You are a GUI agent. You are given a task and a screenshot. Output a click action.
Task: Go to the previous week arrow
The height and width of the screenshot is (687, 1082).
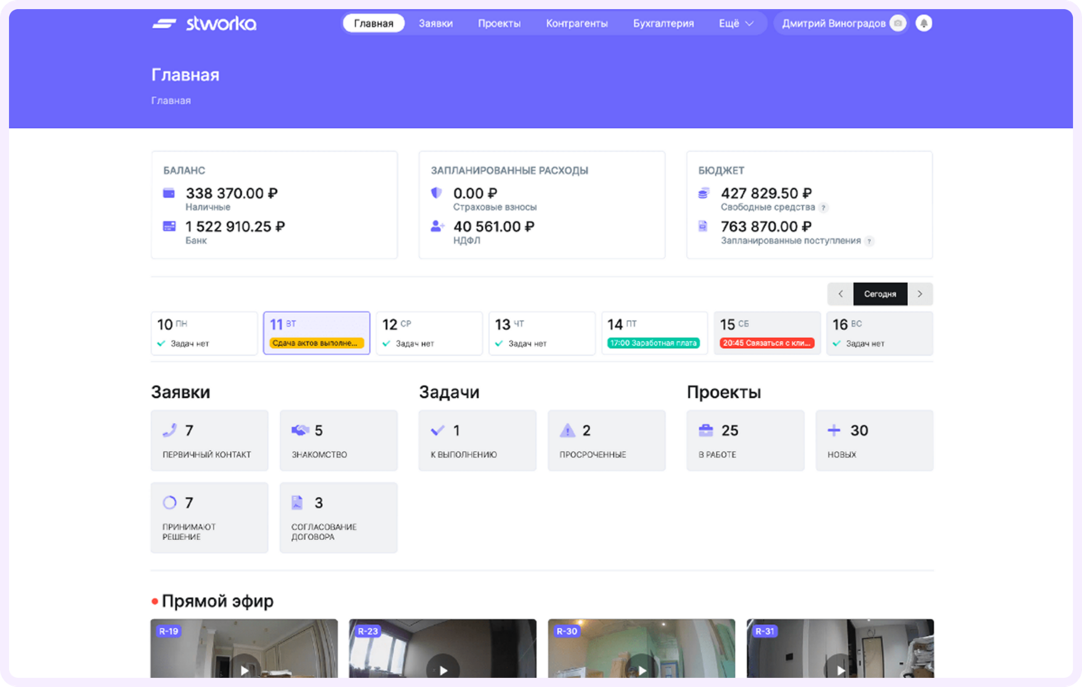click(x=840, y=294)
